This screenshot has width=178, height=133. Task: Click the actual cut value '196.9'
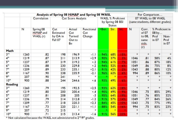coord(76,55)
